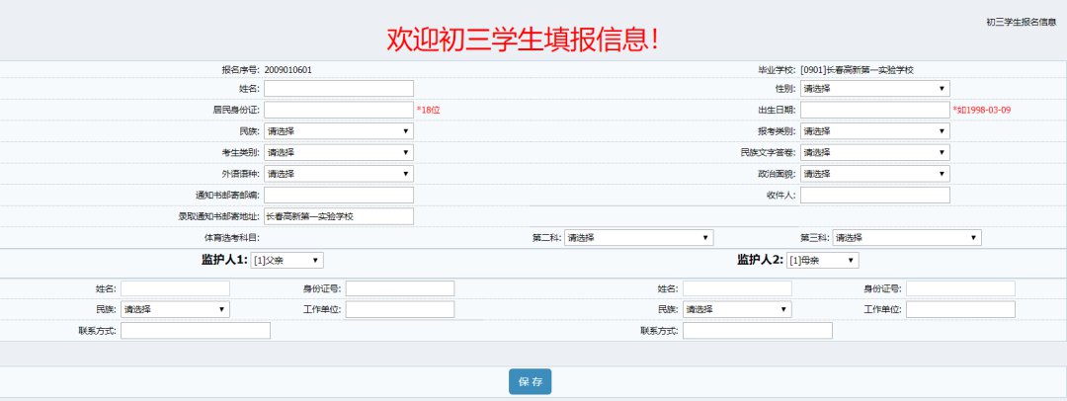The image size is (1067, 401).
Task: Click the 出生日期 input field
Action: click(x=874, y=110)
